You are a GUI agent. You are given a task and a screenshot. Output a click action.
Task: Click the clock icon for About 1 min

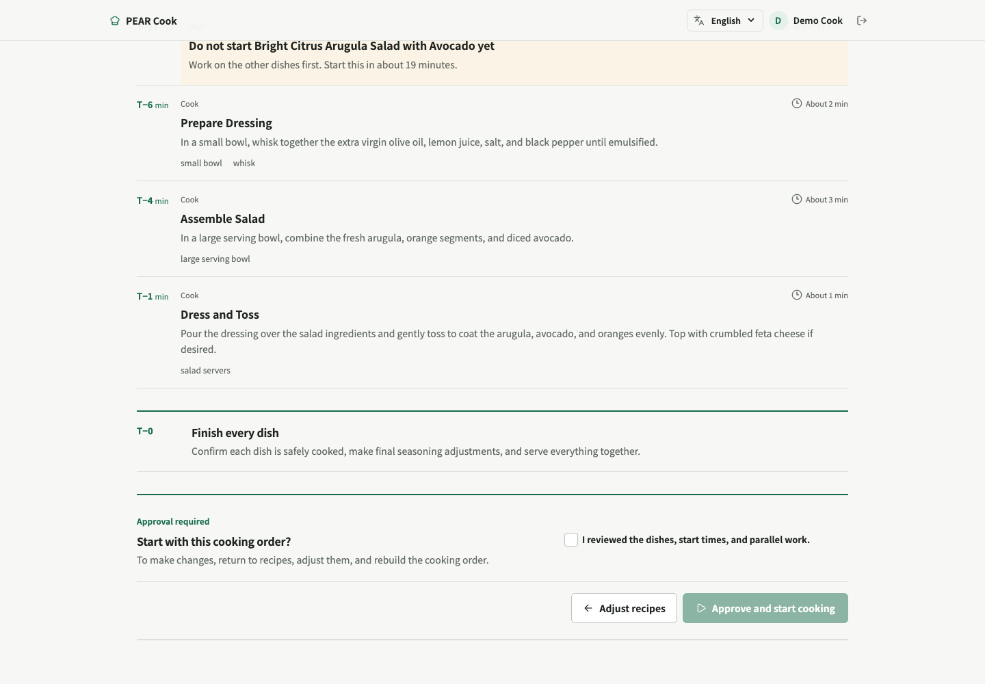click(x=797, y=295)
